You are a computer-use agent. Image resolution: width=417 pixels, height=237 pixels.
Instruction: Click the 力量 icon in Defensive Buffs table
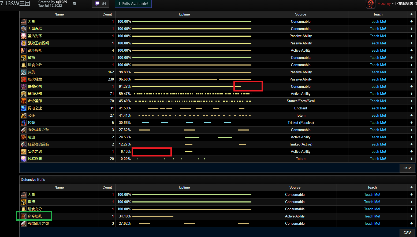[24, 194]
